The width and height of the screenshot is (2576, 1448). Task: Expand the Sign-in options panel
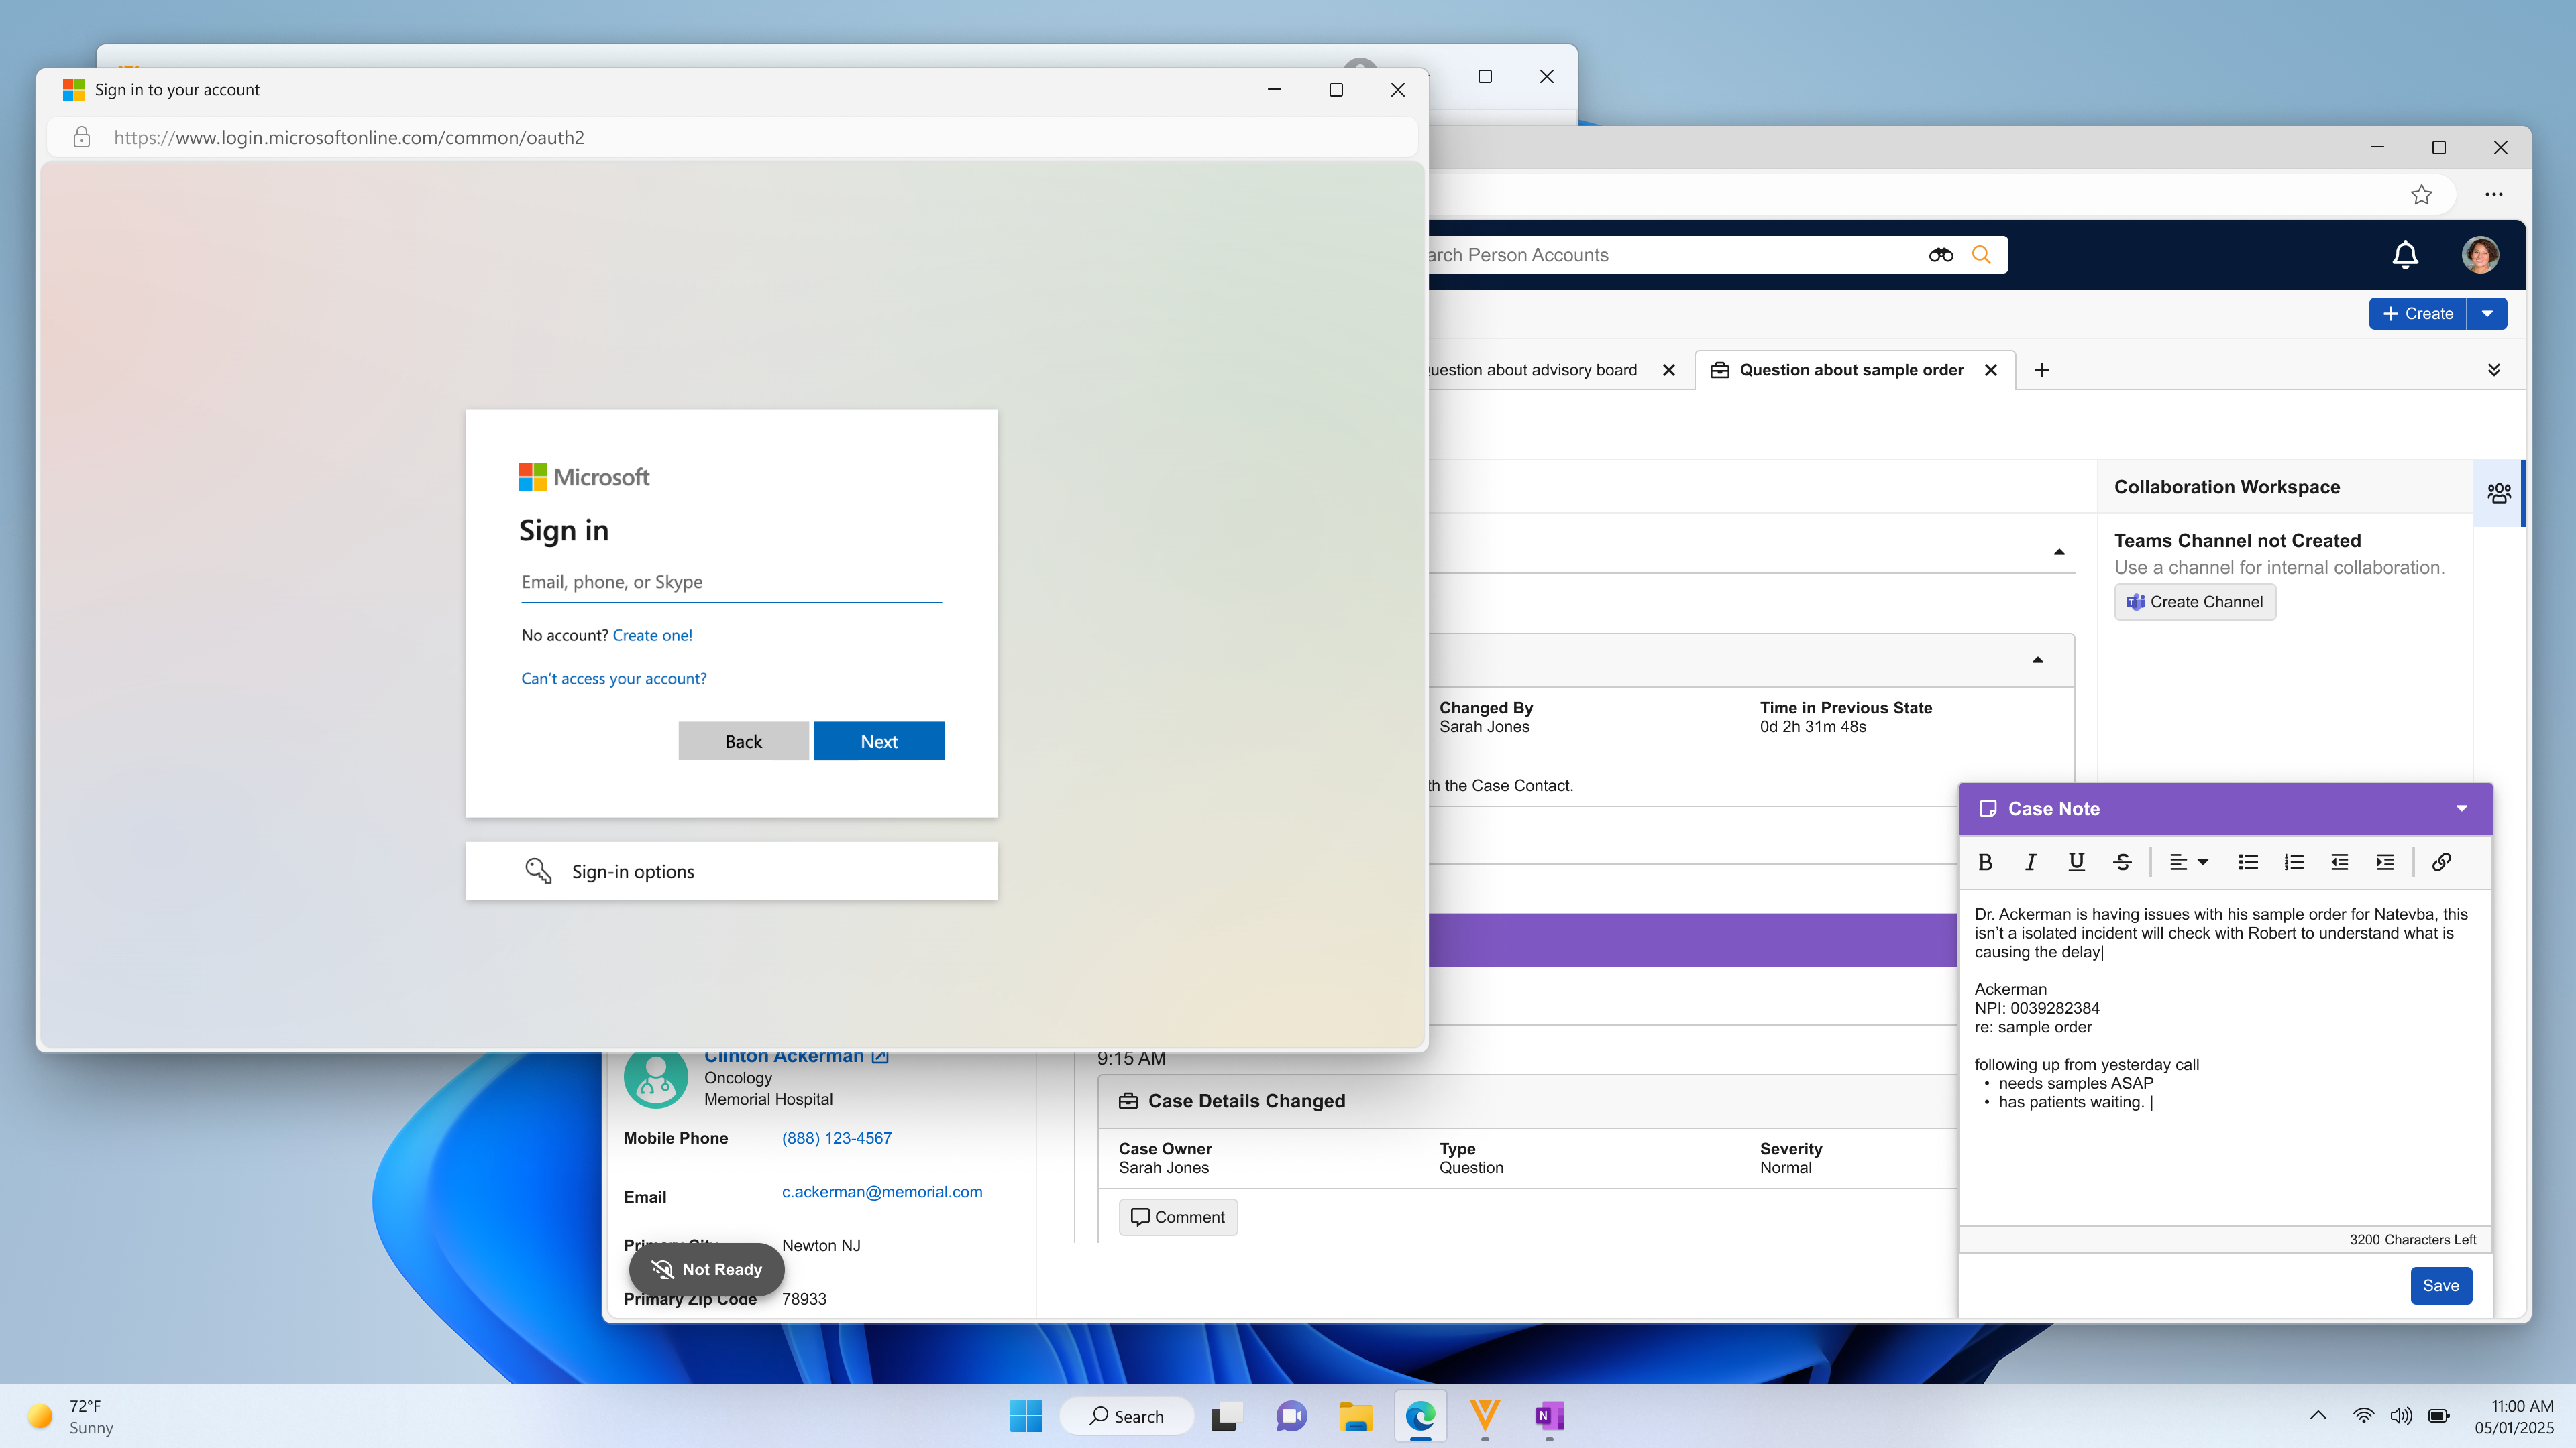[x=731, y=871]
